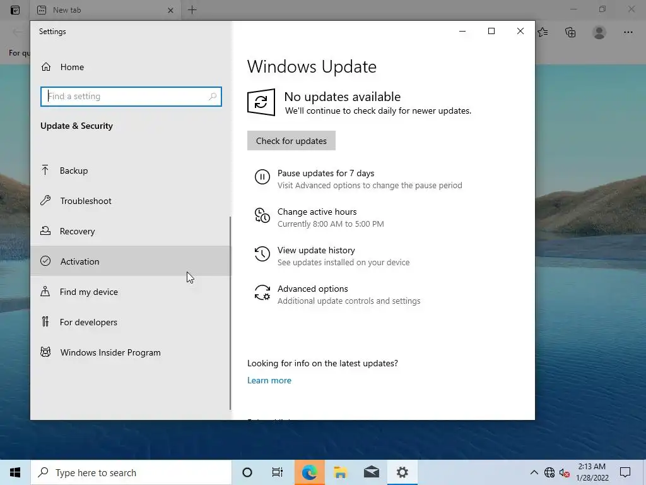Open the Find my device page
646x485 pixels.
pyautogui.click(x=131, y=292)
